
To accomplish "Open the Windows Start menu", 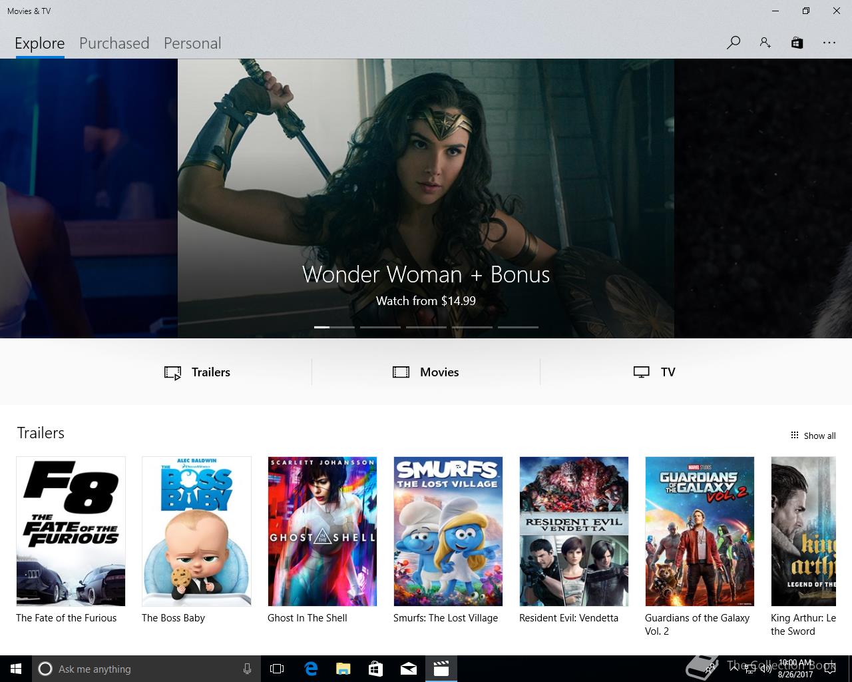I will point(16,669).
